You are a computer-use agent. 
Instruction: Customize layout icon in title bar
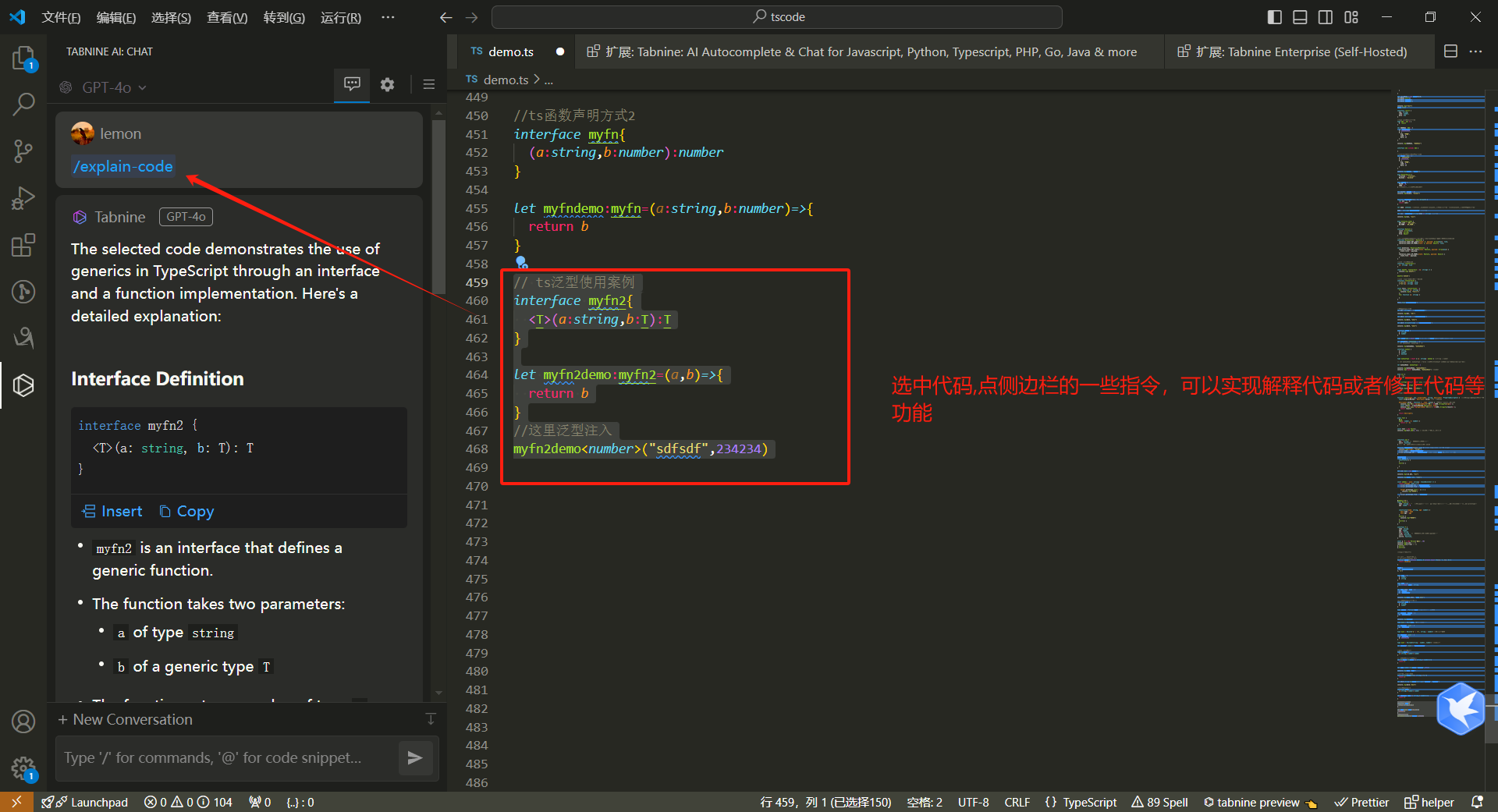[x=1351, y=17]
